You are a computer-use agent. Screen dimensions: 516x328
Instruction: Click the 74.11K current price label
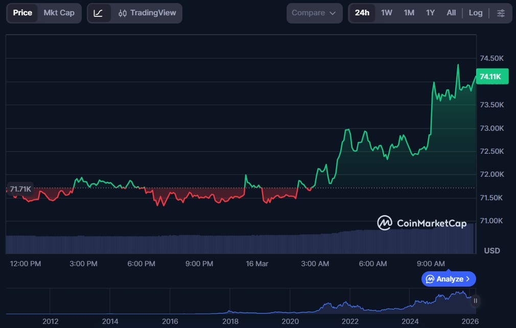point(491,77)
